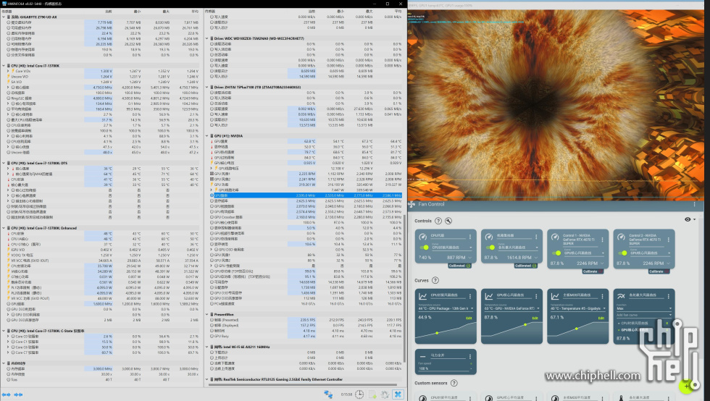Open the curve dropdown on the 887 RPM card
Screen dimensions: 710x401
451,248
